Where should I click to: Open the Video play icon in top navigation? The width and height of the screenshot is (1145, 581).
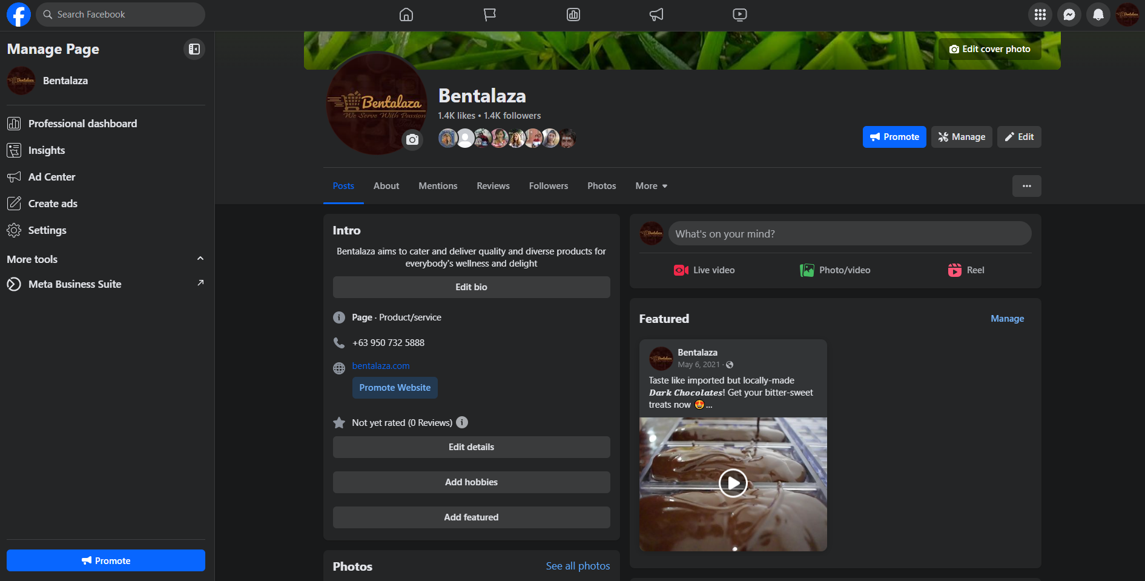tap(740, 15)
